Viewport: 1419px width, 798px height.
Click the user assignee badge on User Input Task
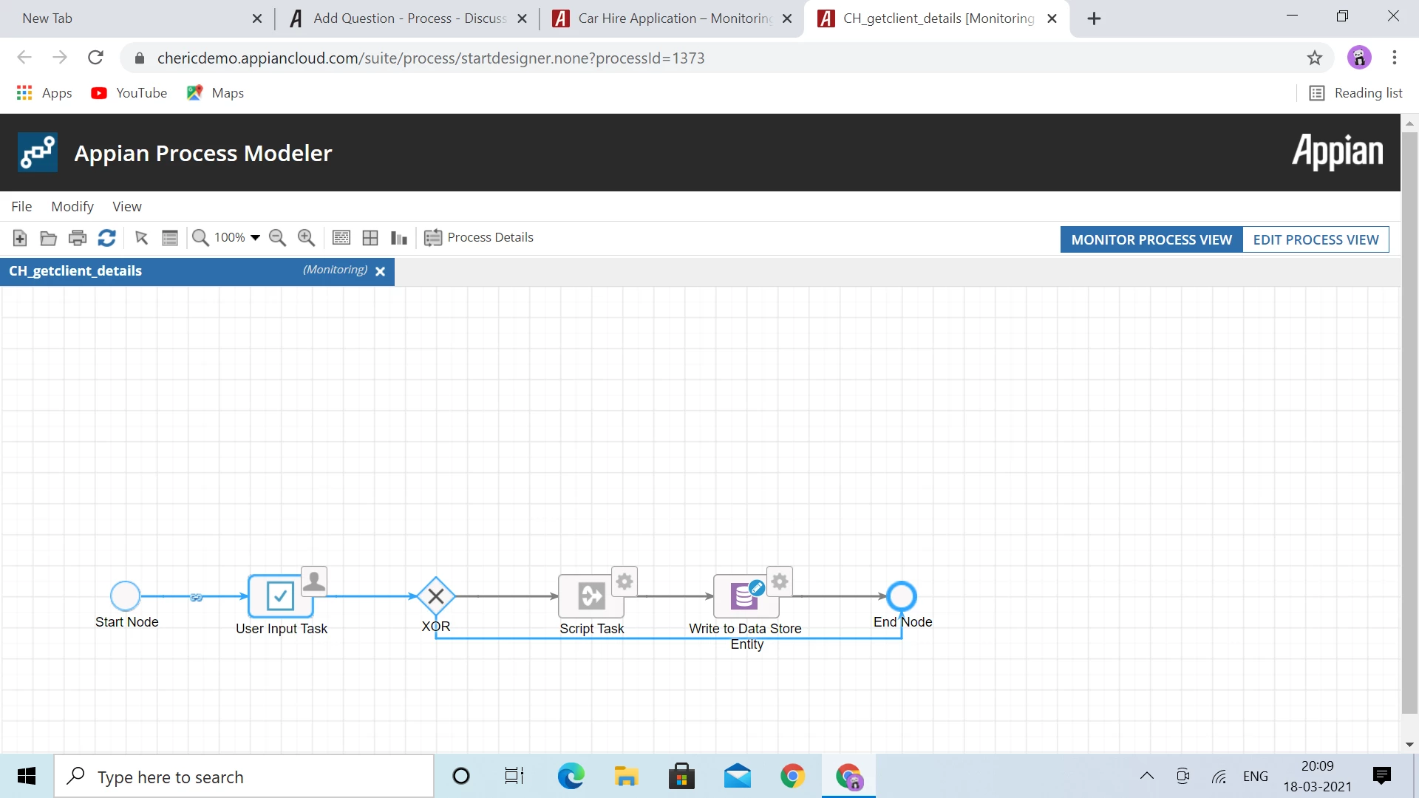[314, 581]
